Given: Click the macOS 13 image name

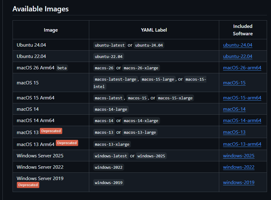Looking at the screenshot, I should (x=28, y=132).
